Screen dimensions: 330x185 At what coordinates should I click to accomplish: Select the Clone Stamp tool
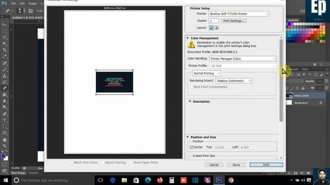(x=5, y=76)
